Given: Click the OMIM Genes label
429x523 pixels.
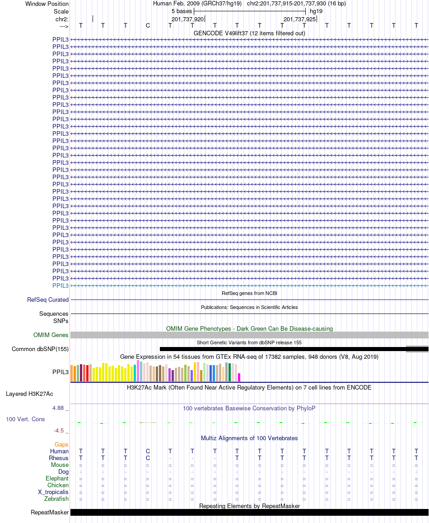Looking at the screenshot, I should tap(51, 335).
